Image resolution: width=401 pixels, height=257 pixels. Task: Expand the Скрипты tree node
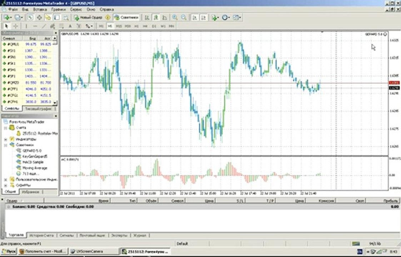5,185
